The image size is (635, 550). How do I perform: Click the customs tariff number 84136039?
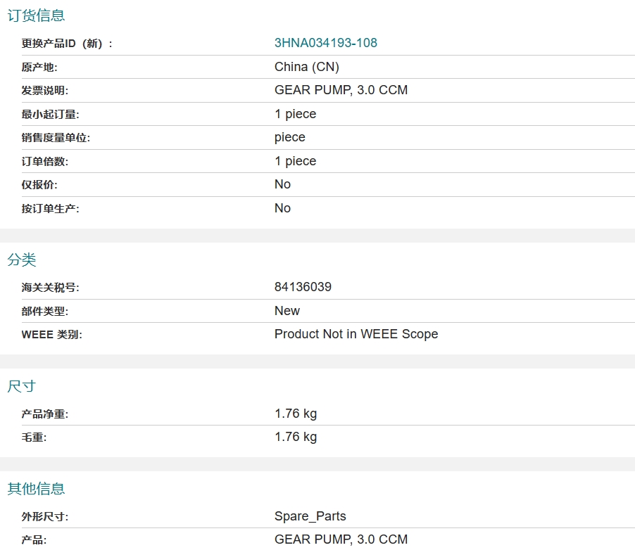click(x=303, y=287)
